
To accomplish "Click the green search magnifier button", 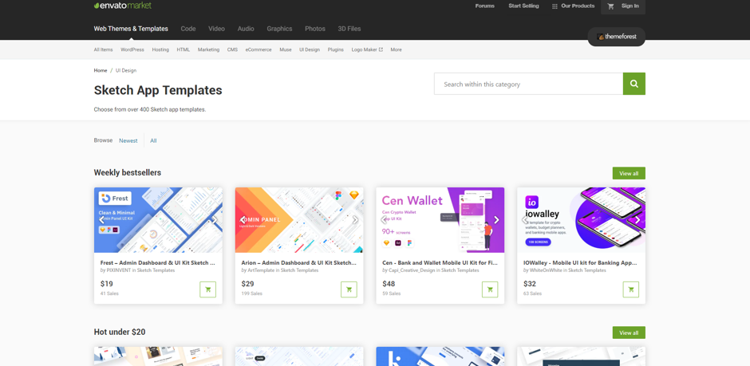I will click(x=634, y=84).
